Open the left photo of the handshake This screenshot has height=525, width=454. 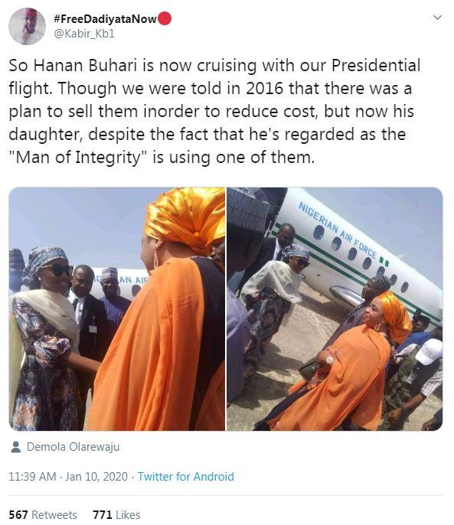pyautogui.click(x=117, y=308)
